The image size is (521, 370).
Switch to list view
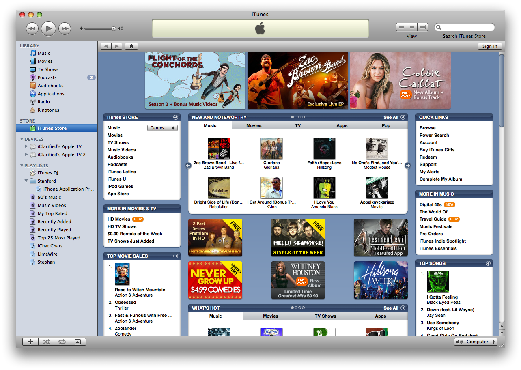401,27
